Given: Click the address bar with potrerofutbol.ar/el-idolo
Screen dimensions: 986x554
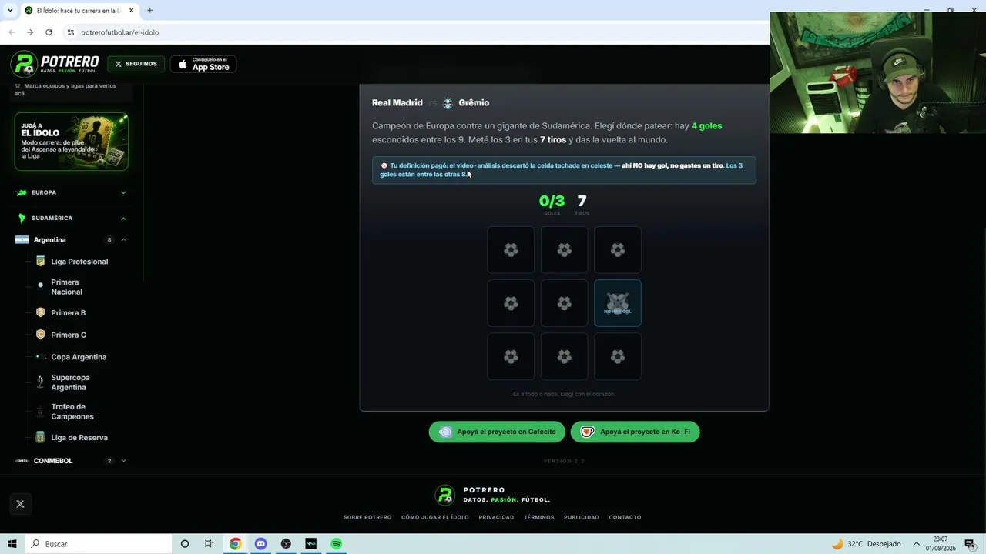Looking at the screenshot, I should pos(416,32).
